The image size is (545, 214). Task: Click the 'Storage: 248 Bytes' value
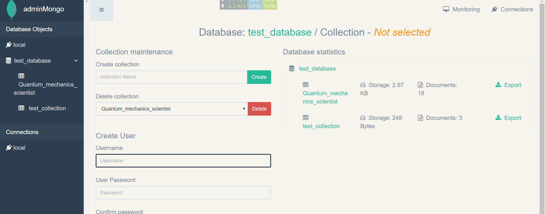[x=381, y=122]
